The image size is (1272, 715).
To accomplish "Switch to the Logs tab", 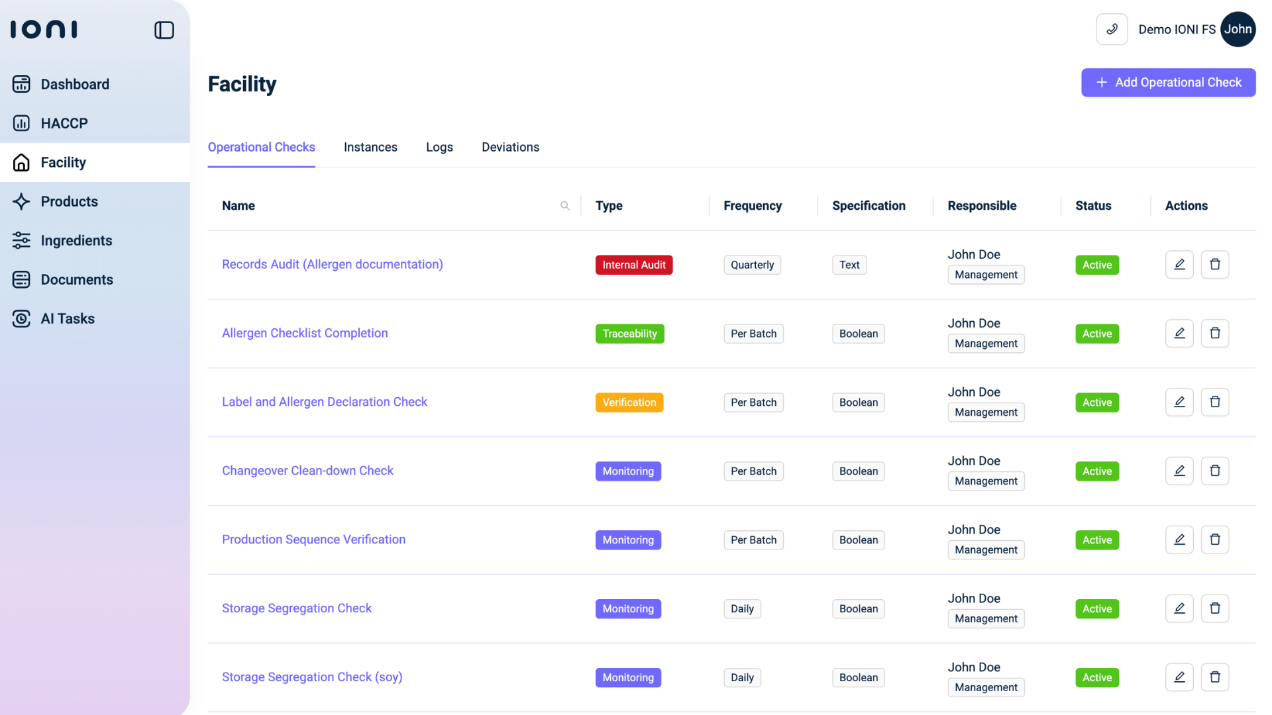I will click(x=439, y=147).
